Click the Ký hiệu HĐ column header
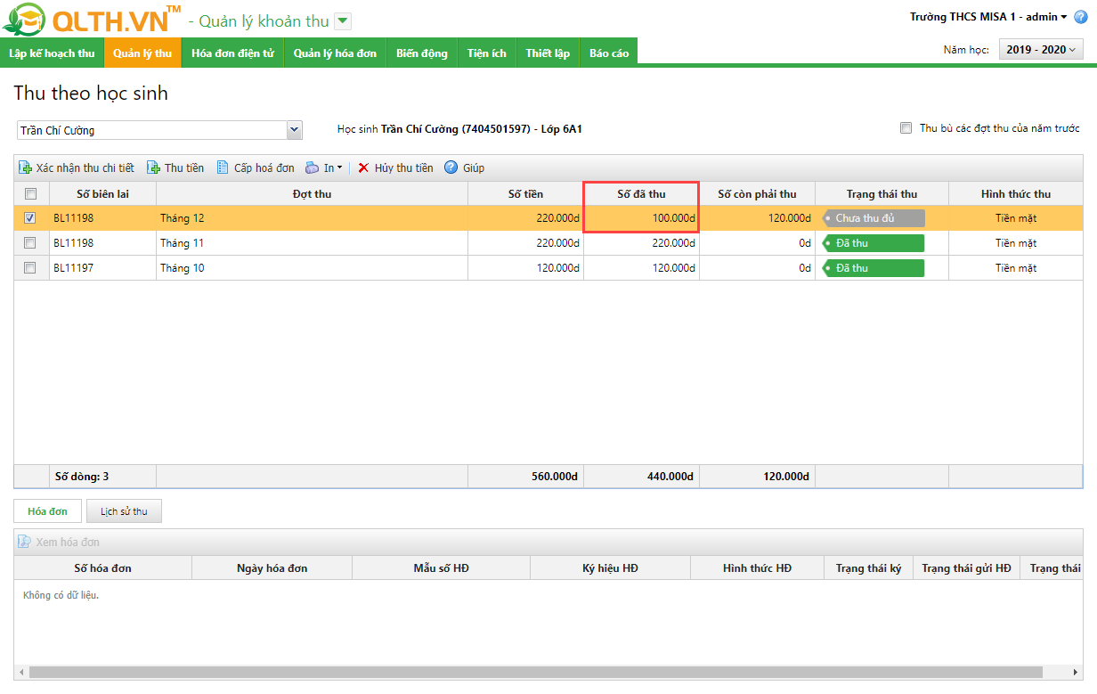 [x=610, y=568]
